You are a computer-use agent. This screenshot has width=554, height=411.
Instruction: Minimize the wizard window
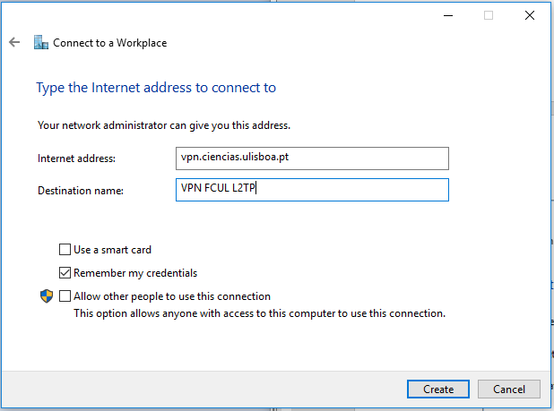447,15
